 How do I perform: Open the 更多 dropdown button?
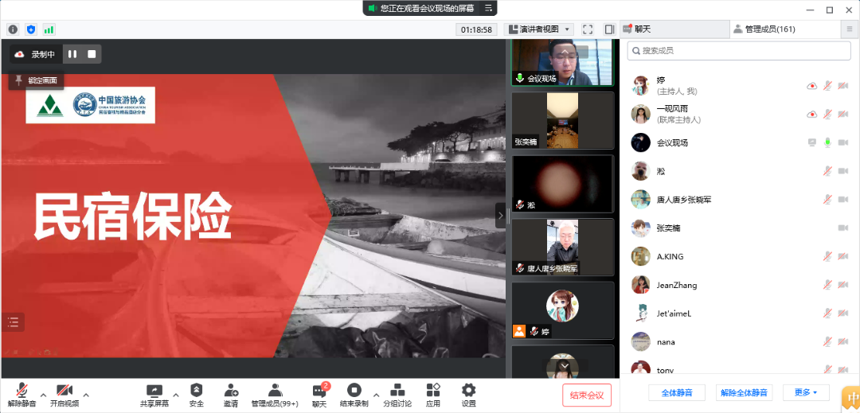805,393
